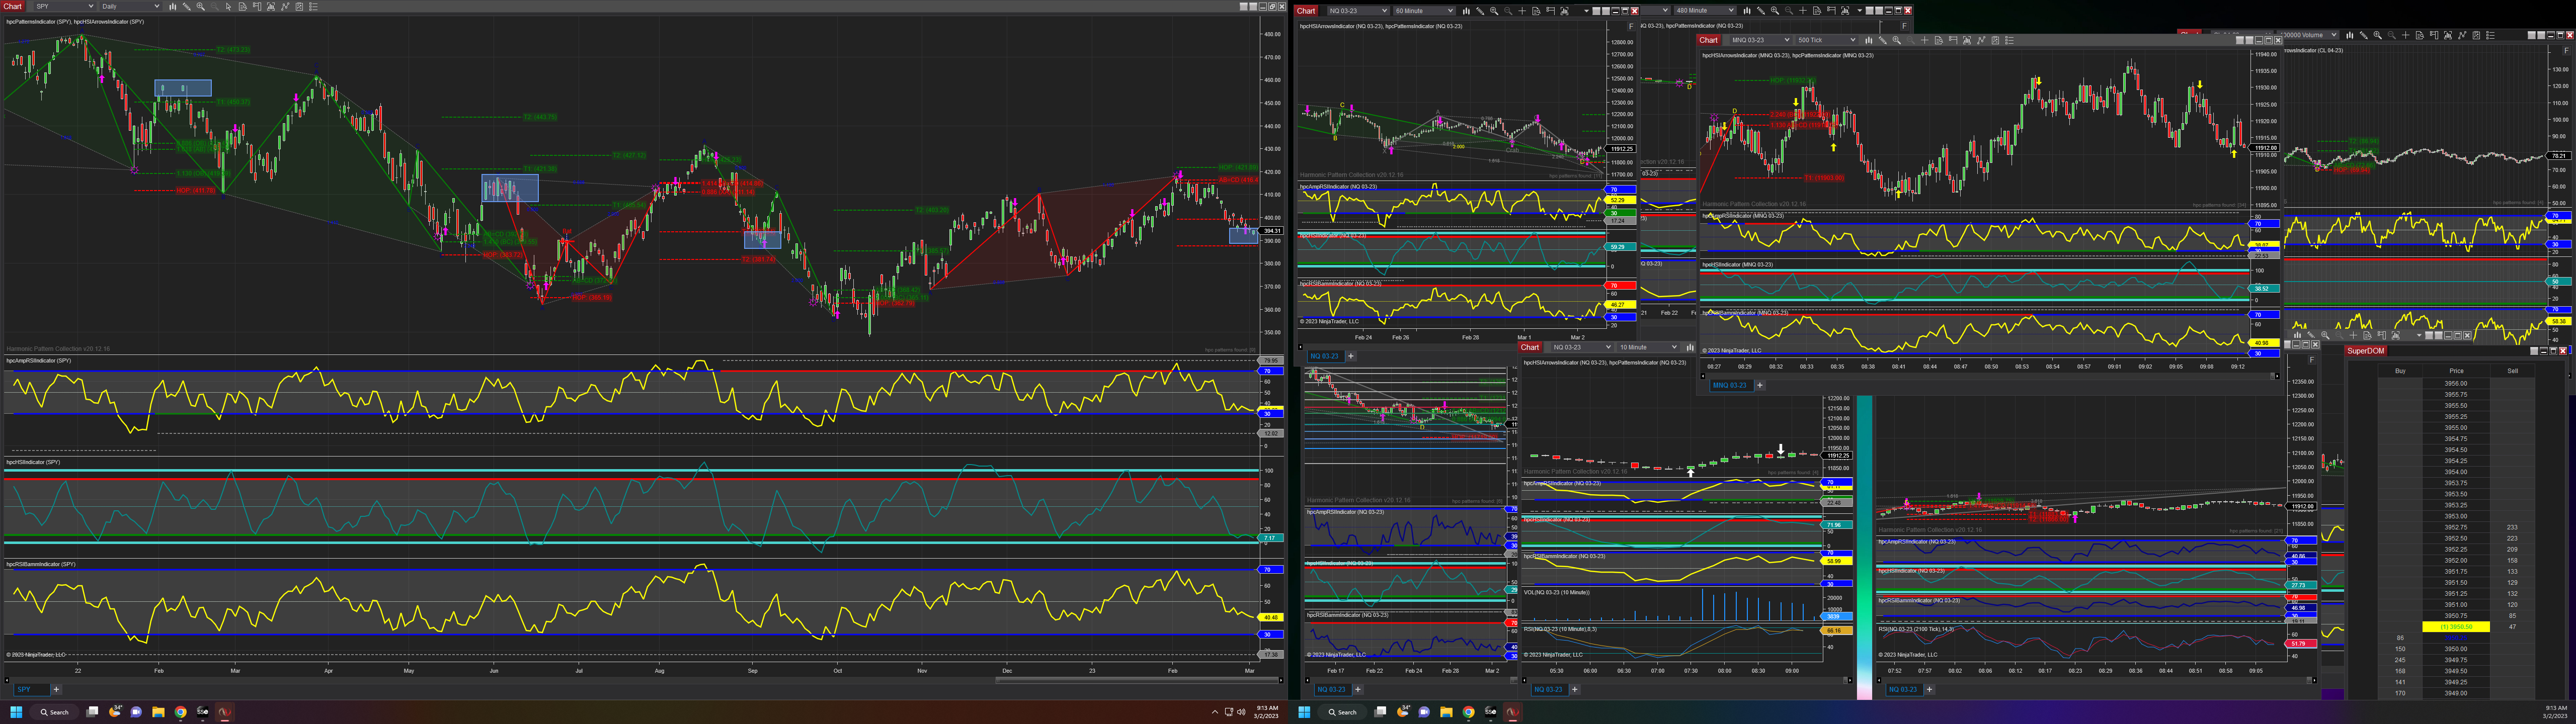Screen dimensions: 2576x724
Task: Select drawing tools pencil in SPY chart
Action: pyautogui.click(x=187, y=6)
